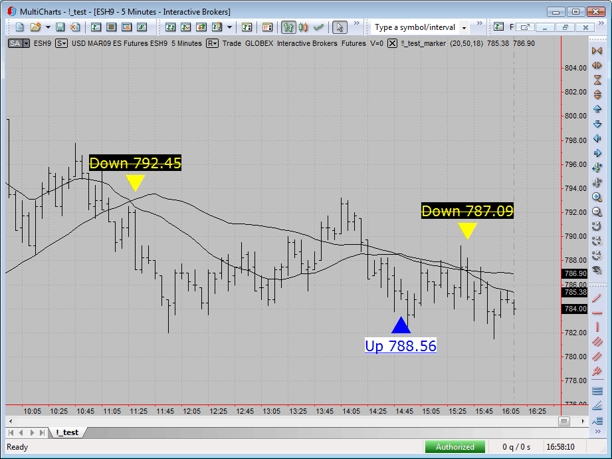Select the vertical line drawing tool
This screenshot has width=612, height=459.
597,327
